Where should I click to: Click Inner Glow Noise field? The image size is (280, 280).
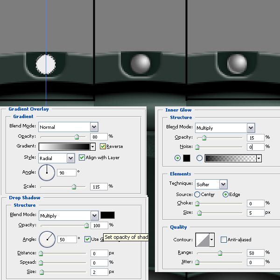coord(256,147)
